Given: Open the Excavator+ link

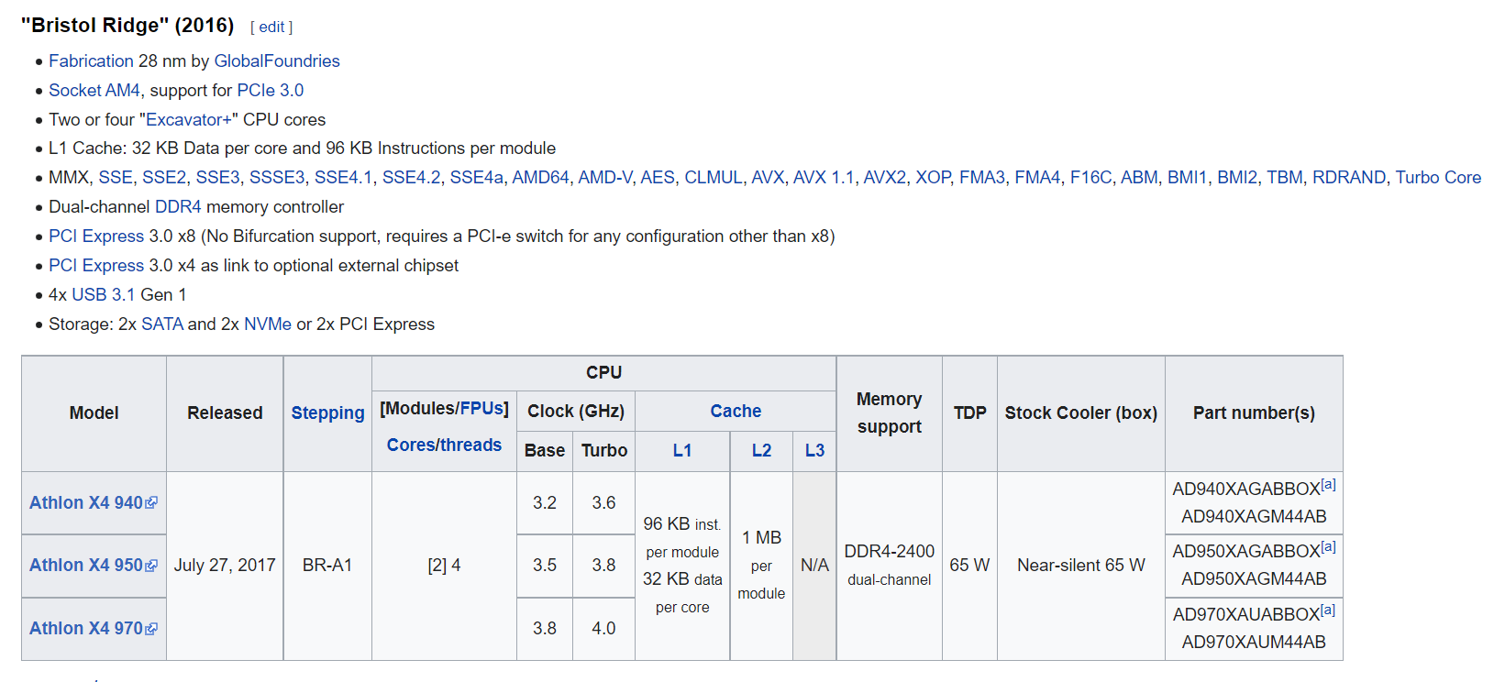Looking at the screenshot, I should [x=189, y=119].
